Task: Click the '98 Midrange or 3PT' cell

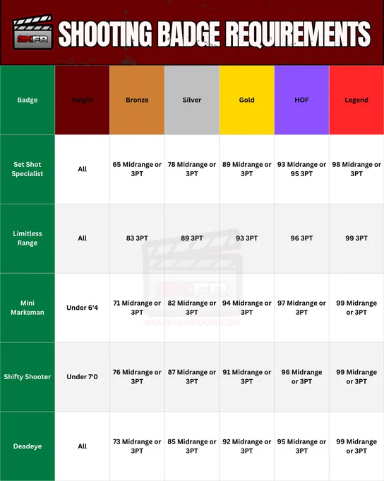Action: click(x=356, y=169)
